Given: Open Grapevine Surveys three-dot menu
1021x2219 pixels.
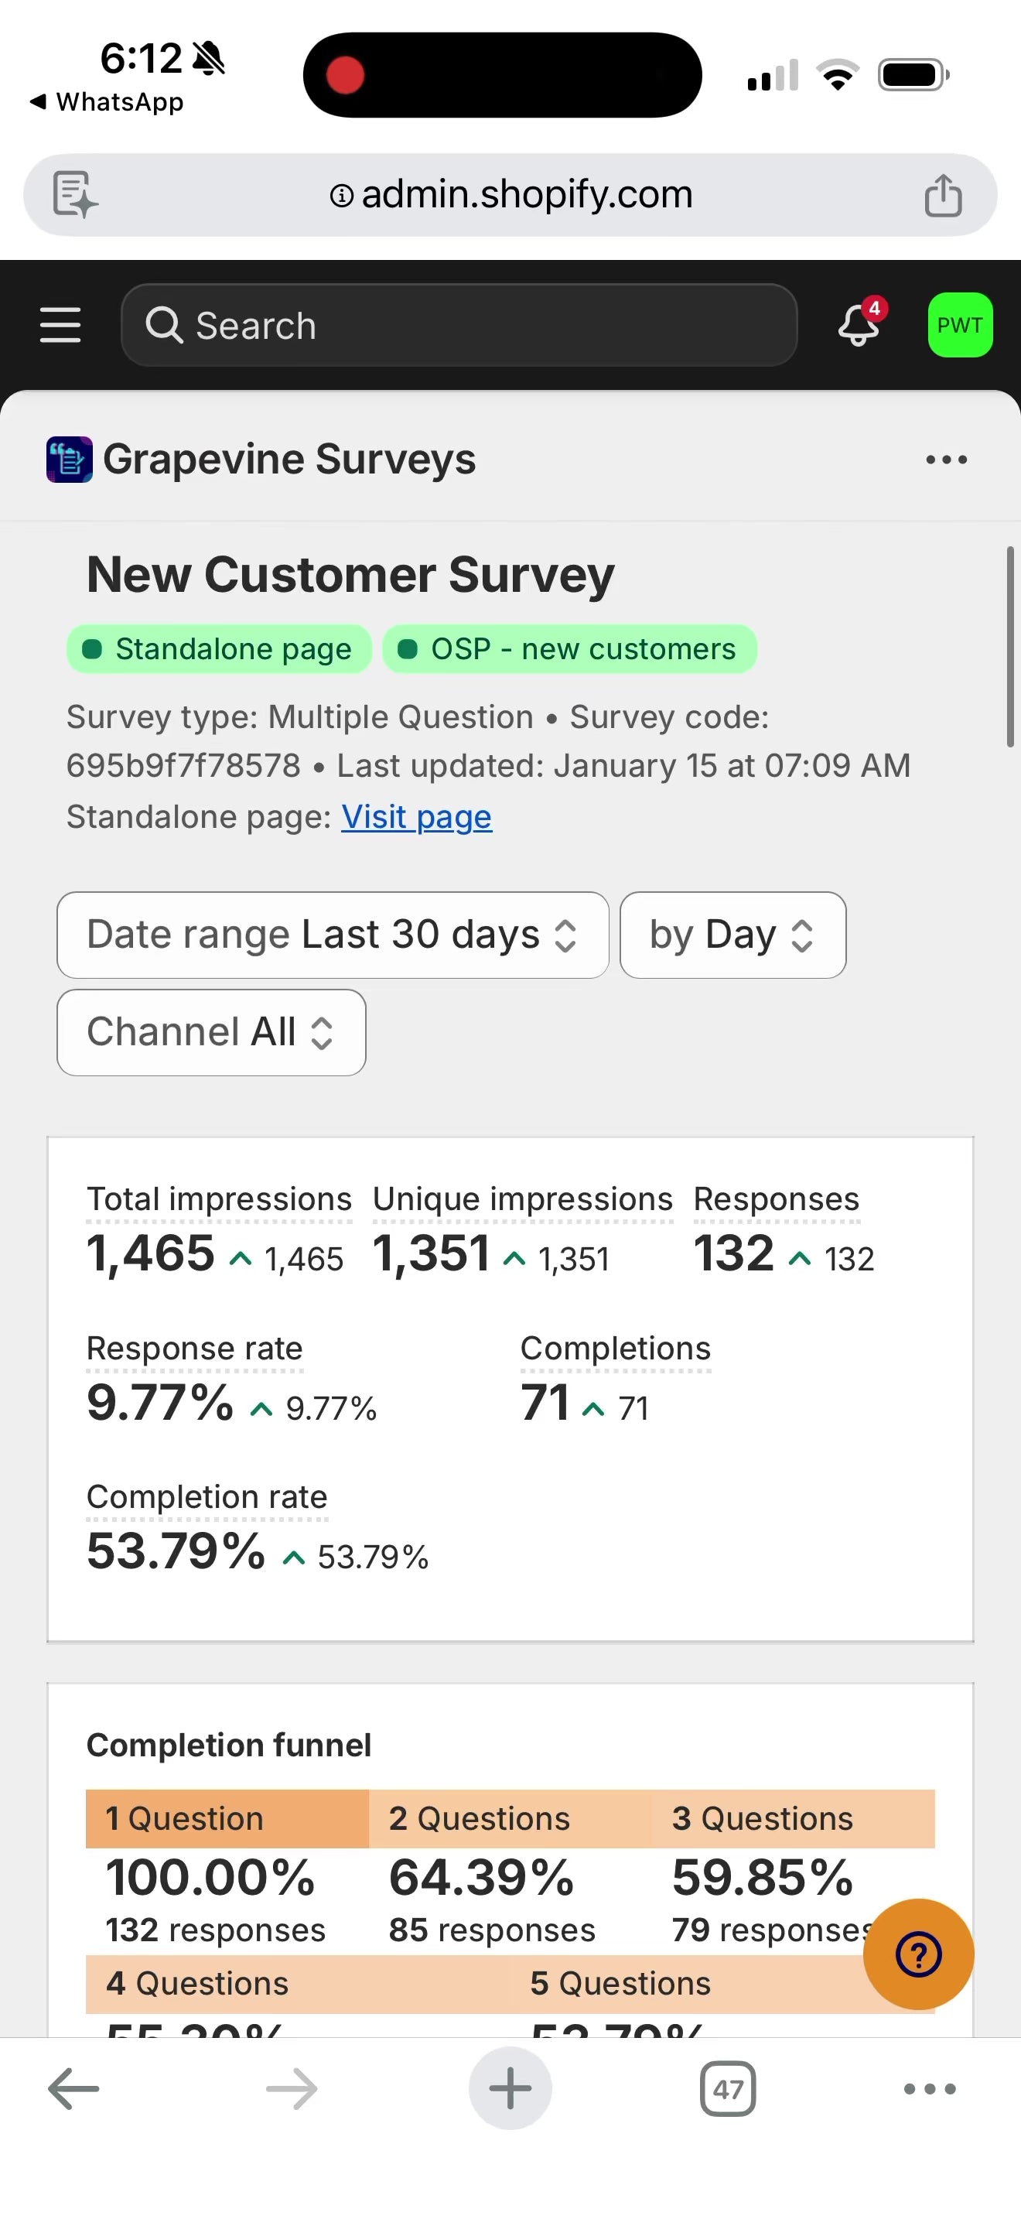Looking at the screenshot, I should point(945,460).
